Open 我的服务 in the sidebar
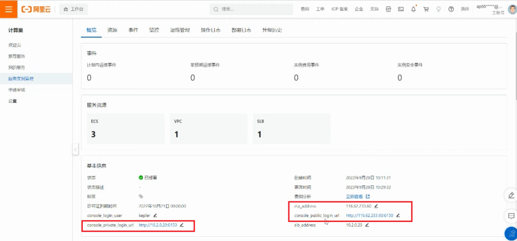Screen dimensions: 517x241 [17, 67]
